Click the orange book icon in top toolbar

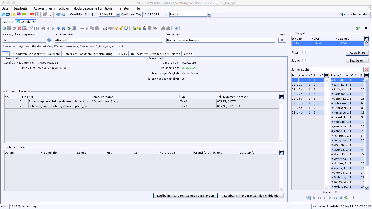click(x=32, y=14)
